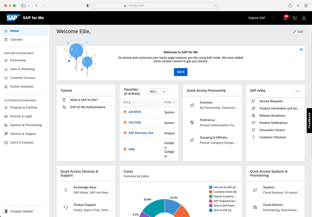Reload the page from address bar
This screenshot has width=312, height=217.
click(216, 6)
